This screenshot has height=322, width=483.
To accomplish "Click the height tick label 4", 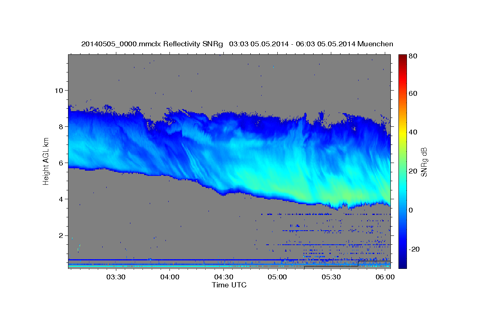I will click(x=61, y=199).
